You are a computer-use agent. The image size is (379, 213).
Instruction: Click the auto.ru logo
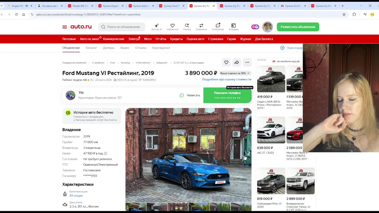(81, 27)
